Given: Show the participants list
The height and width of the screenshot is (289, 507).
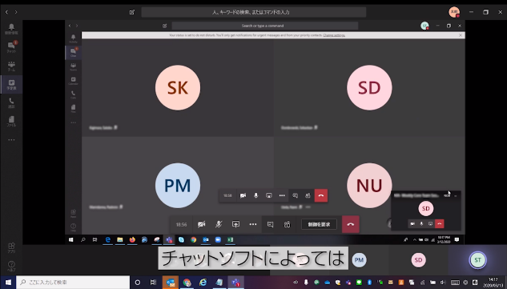Looking at the screenshot, I should pyautogui.click(x=287, y=224).
